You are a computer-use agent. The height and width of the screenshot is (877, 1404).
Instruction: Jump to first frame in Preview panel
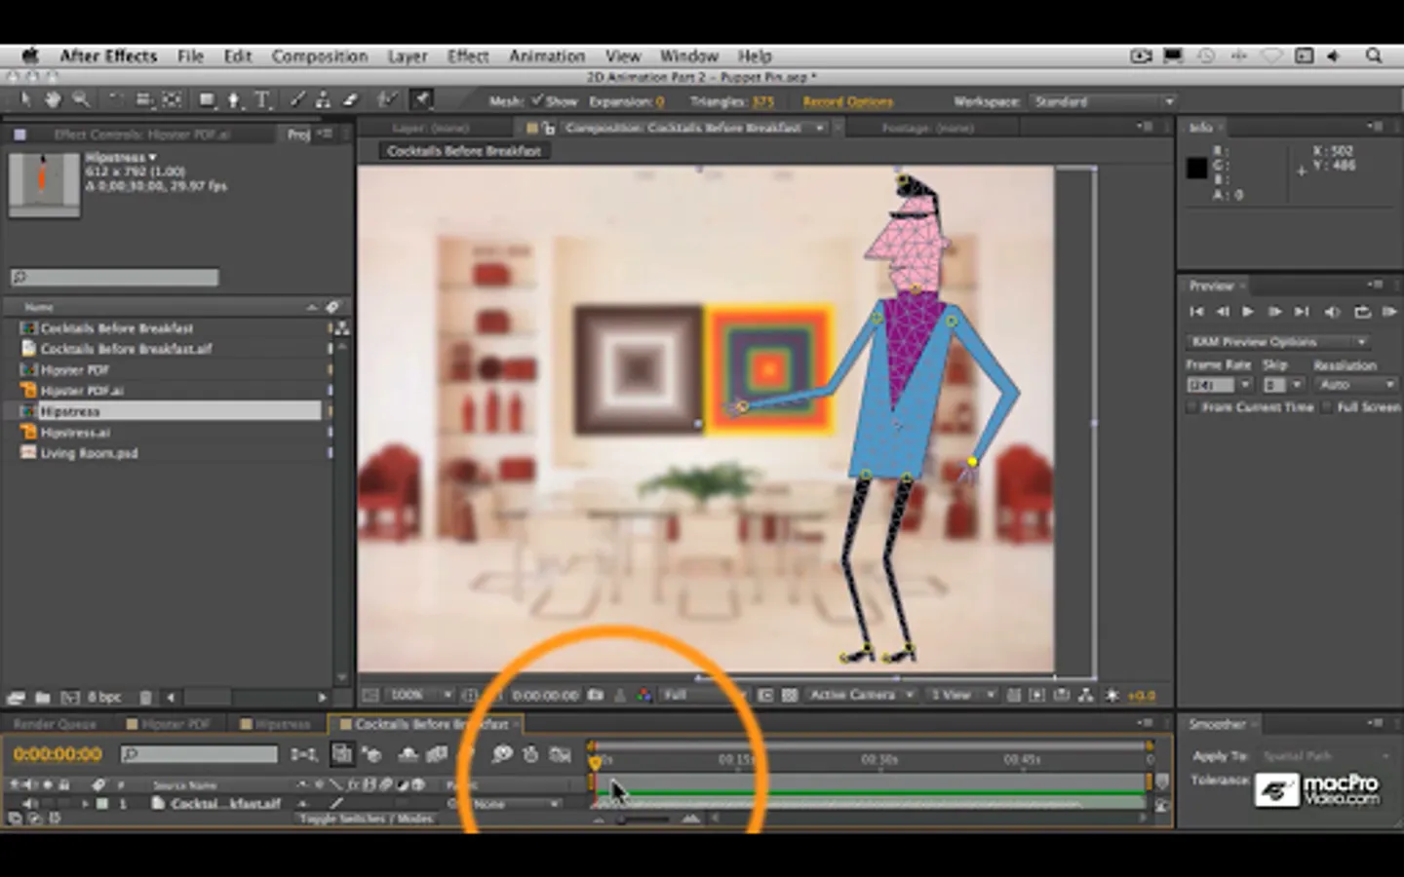1196,312
